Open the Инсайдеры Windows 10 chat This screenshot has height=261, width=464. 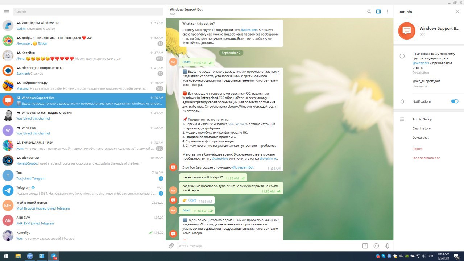coord(83,26)
